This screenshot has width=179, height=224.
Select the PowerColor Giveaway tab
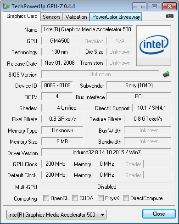pos(116,17)
